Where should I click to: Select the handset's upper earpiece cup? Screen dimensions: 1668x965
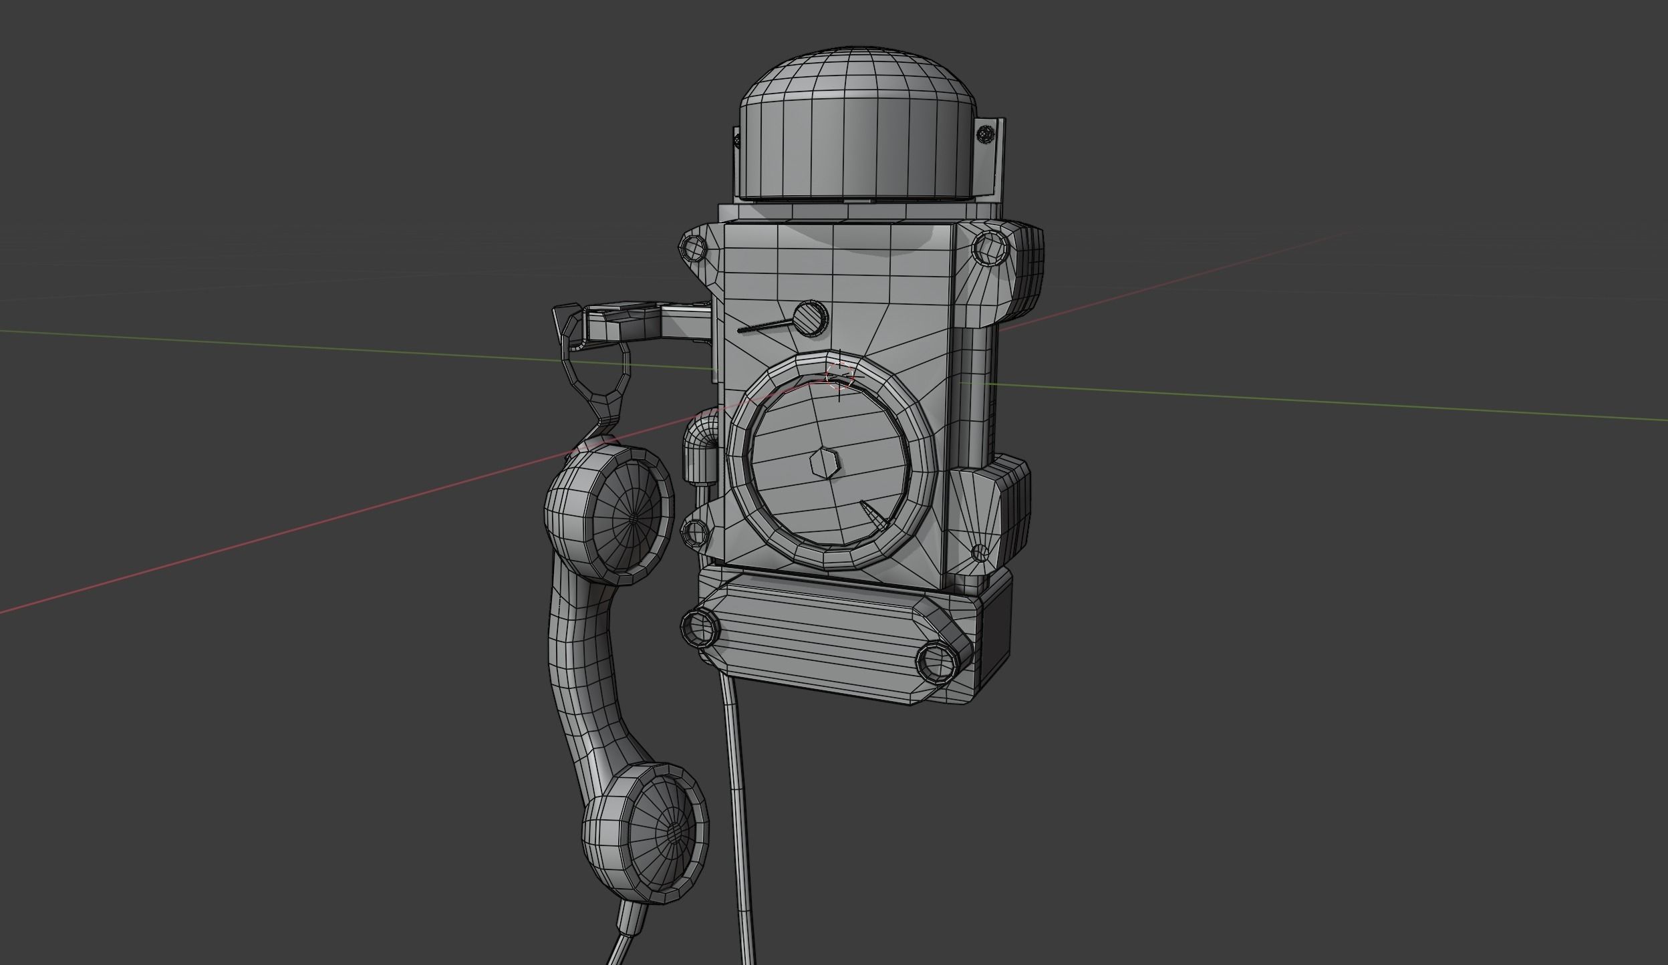[610, 510]
